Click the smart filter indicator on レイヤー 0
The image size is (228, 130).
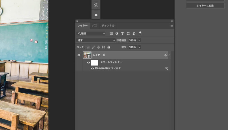click(x=166, y=55)
